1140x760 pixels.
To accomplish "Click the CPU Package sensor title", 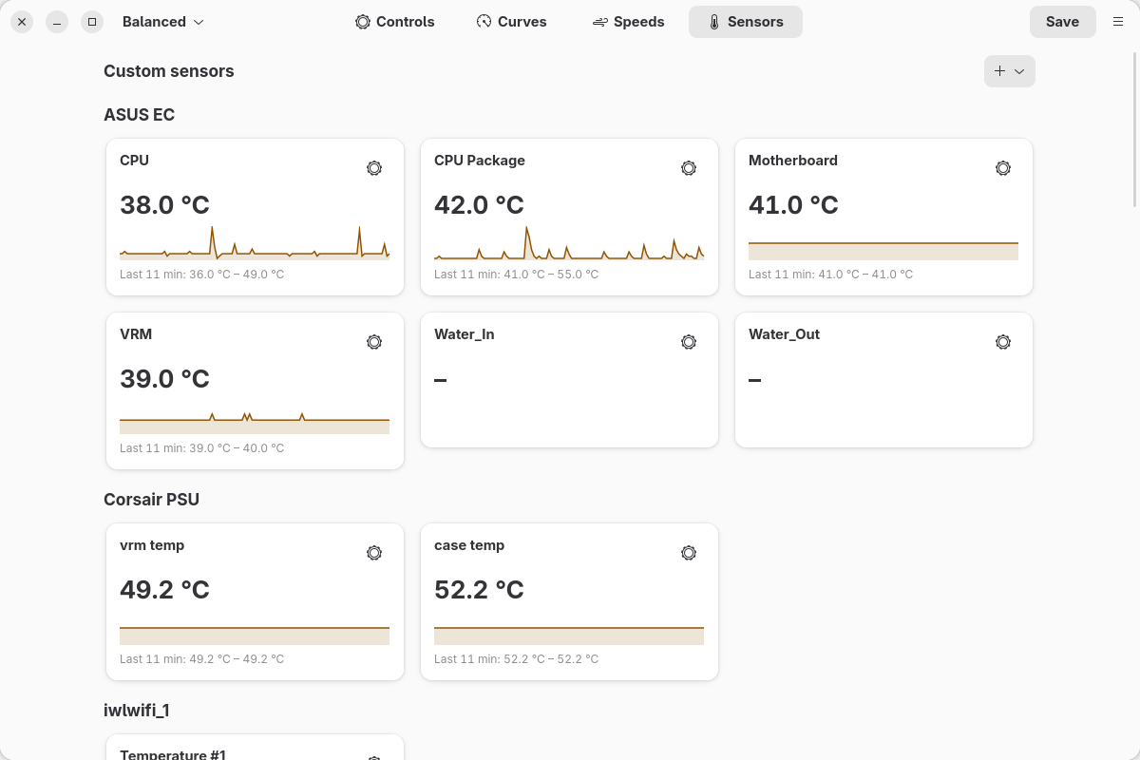I will point(479,161).
